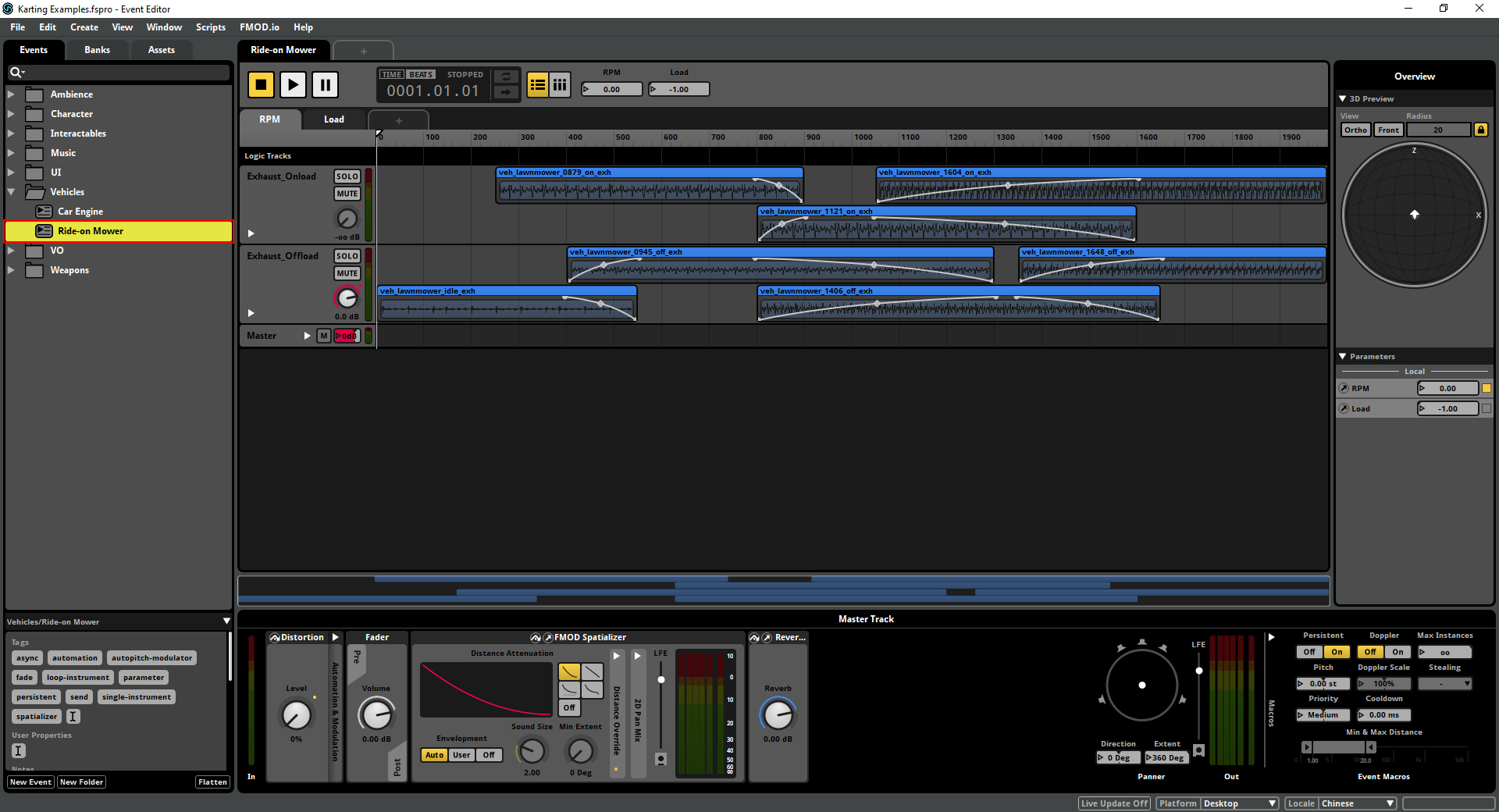Viewport: 1499px width, 812px height.
Task: Collapse the Vehicles folder
Action: pos(12,191)
